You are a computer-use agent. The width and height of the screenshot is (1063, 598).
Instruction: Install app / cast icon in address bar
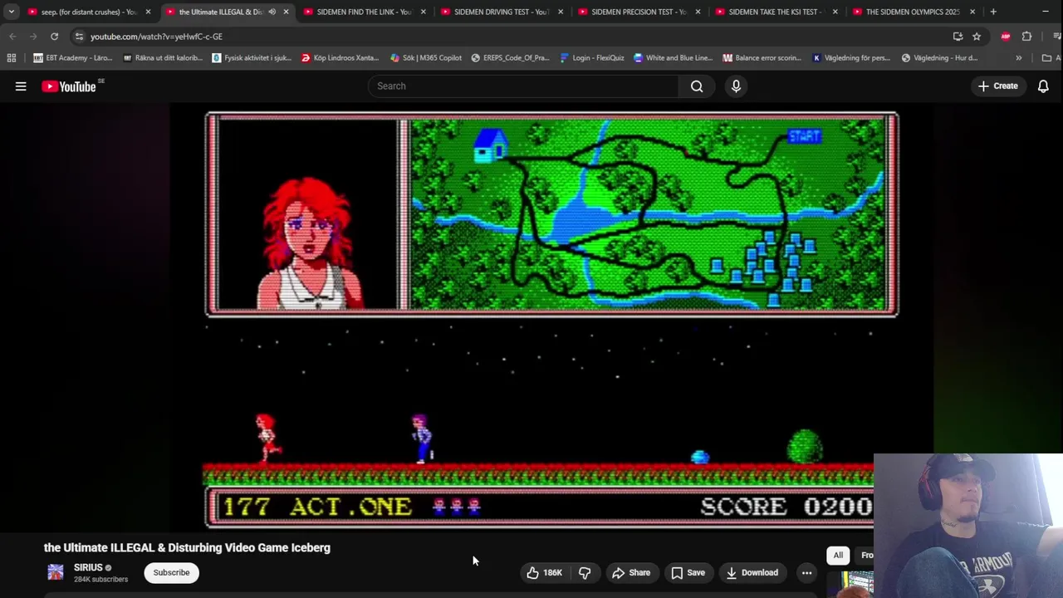pyautogui.click(x=958, y=37)
